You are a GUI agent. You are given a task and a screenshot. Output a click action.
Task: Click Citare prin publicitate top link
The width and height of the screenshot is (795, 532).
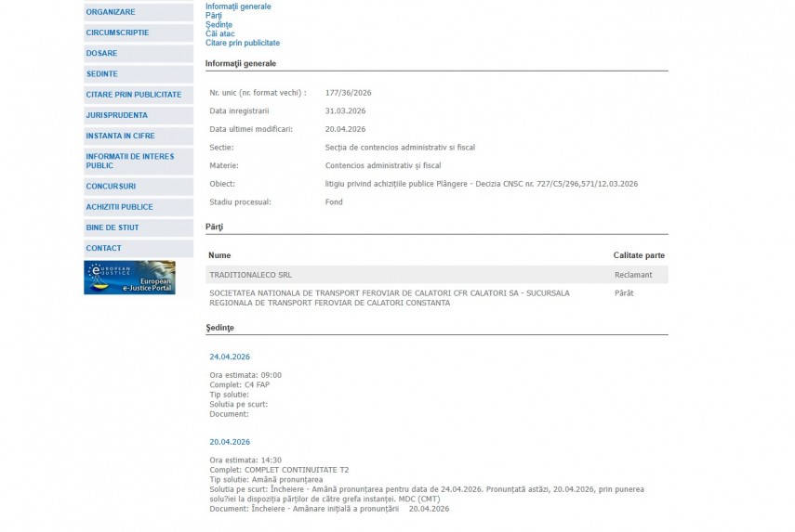click(x=242, y=43)
